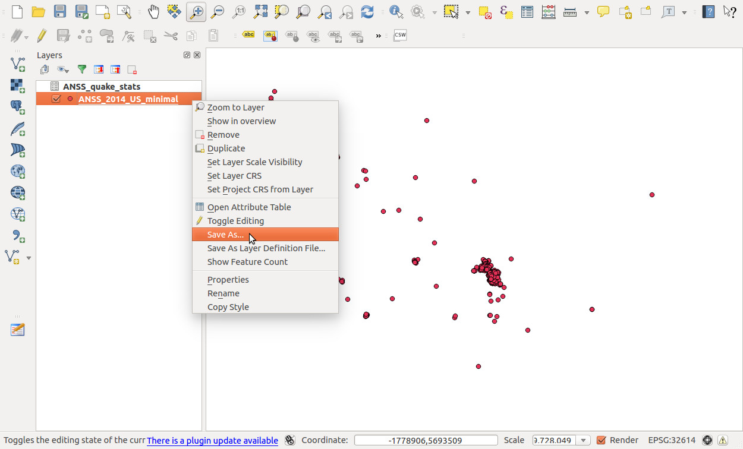The height and width of the screenshot is (449, 743).
Task: Choose Toggle Editing in the context menu
Action: coord(235,221)
